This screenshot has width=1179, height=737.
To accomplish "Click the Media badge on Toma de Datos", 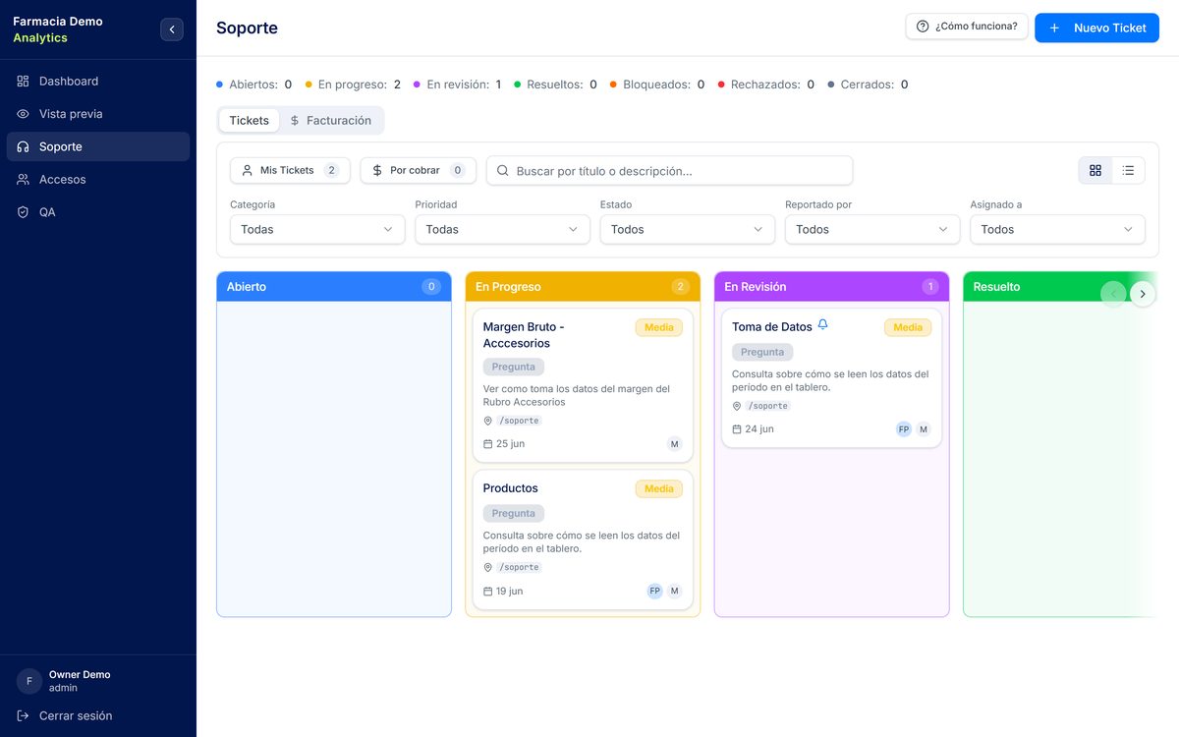I will pyautogui.click(x=908, y=327).
